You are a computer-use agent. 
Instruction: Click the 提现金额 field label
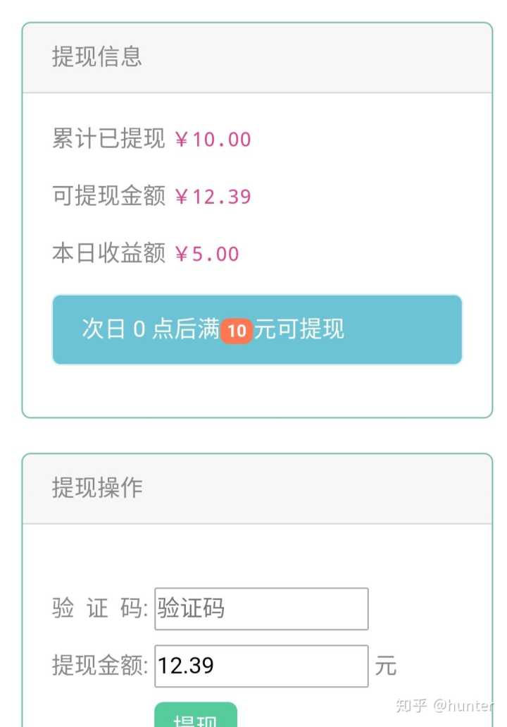[x=99, y=666]
